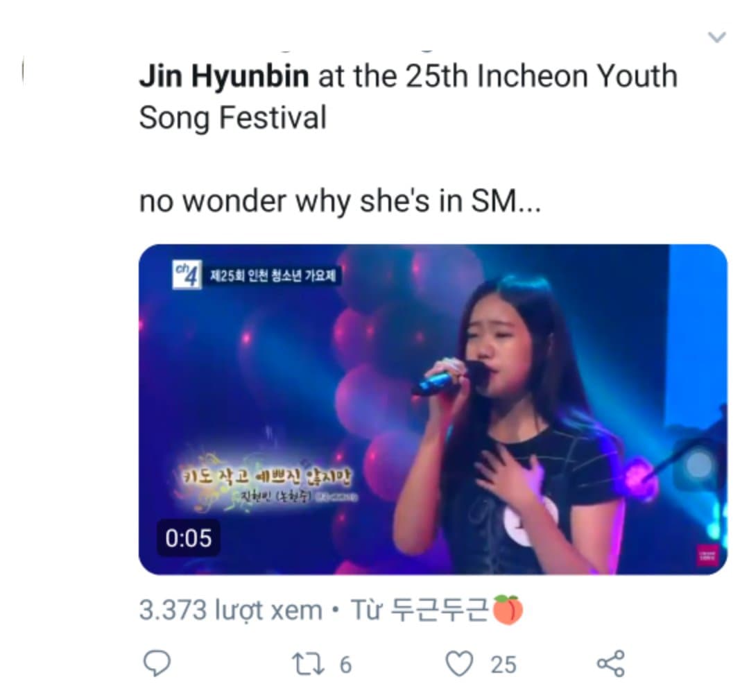
Task: Click the ch4 channel logo in video
Action: tap(187, 275)
